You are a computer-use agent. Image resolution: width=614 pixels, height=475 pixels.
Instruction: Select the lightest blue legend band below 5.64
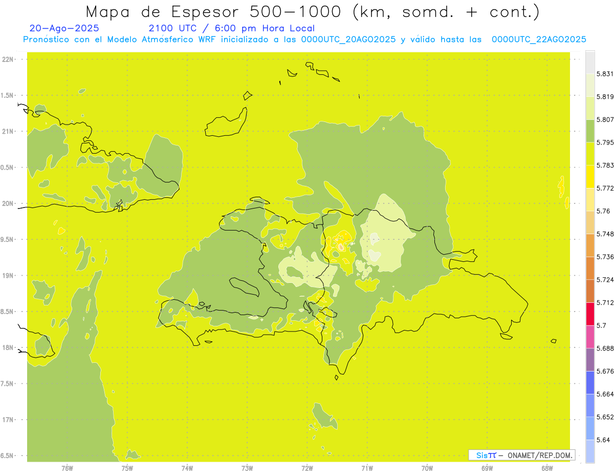pos(590,451)
